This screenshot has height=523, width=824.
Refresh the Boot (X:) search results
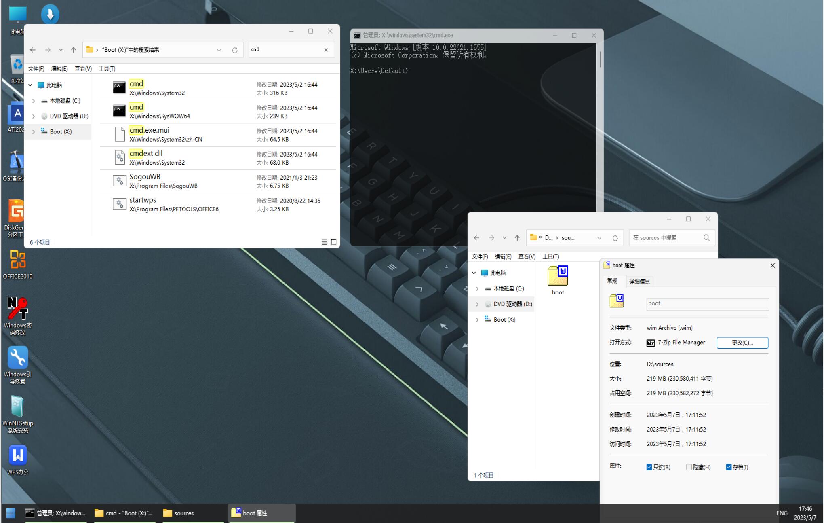[x=234, y=50]
